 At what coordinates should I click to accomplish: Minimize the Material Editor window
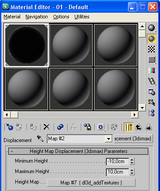pos(132,7)
